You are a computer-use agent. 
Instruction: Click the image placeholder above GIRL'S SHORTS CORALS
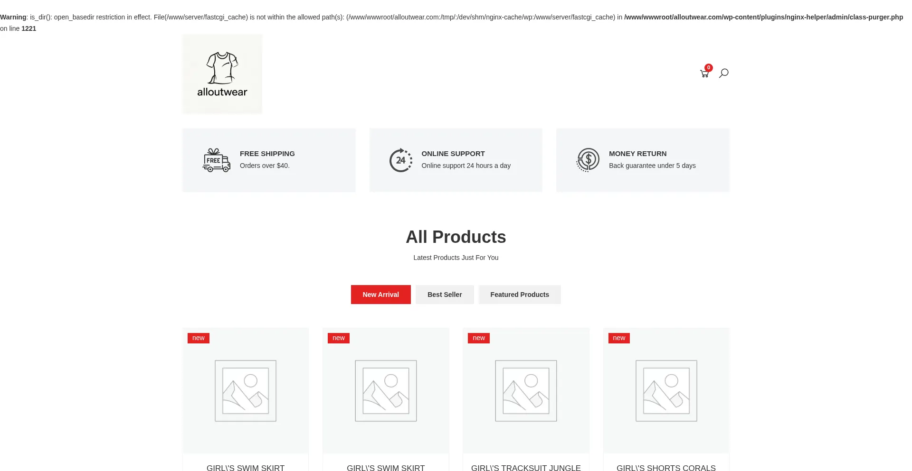point(666,391)
